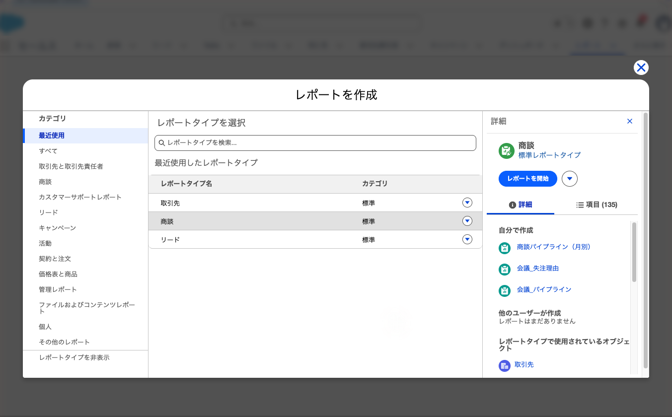The image size is (672, 417).
Task: Close the レポートを作成 dialog
Action: coord(641,68)
